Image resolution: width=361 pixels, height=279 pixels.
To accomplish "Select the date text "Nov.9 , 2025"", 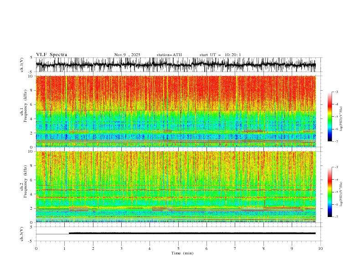I will (127, 55).
